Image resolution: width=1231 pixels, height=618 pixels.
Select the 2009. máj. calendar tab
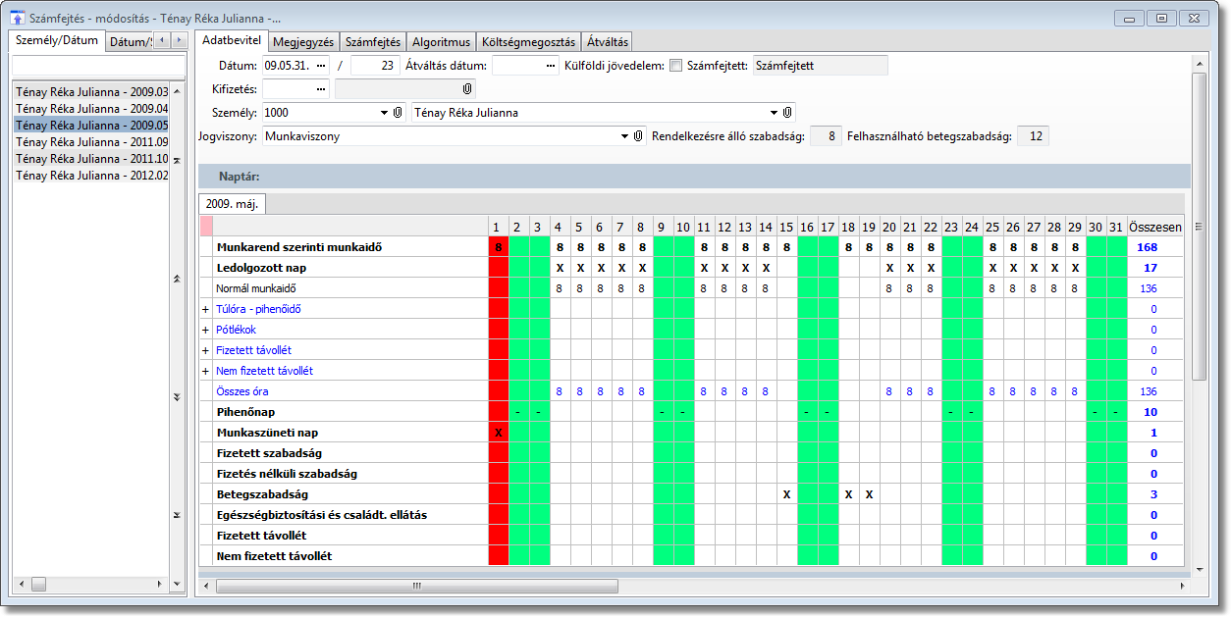[x=233, y=204]
